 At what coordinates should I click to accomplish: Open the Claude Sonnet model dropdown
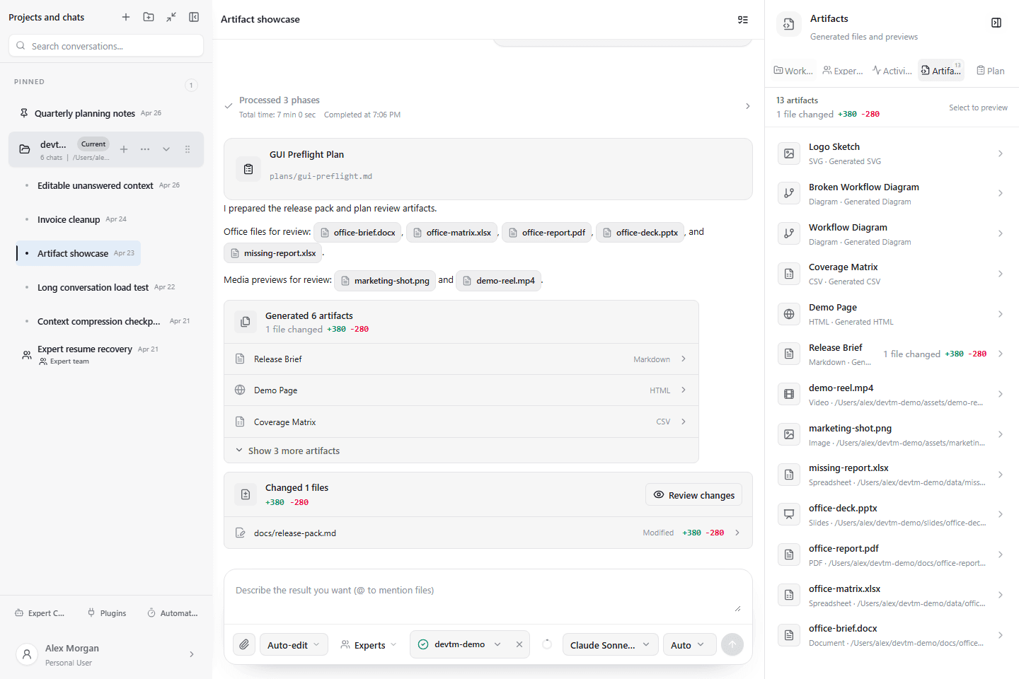611,644
